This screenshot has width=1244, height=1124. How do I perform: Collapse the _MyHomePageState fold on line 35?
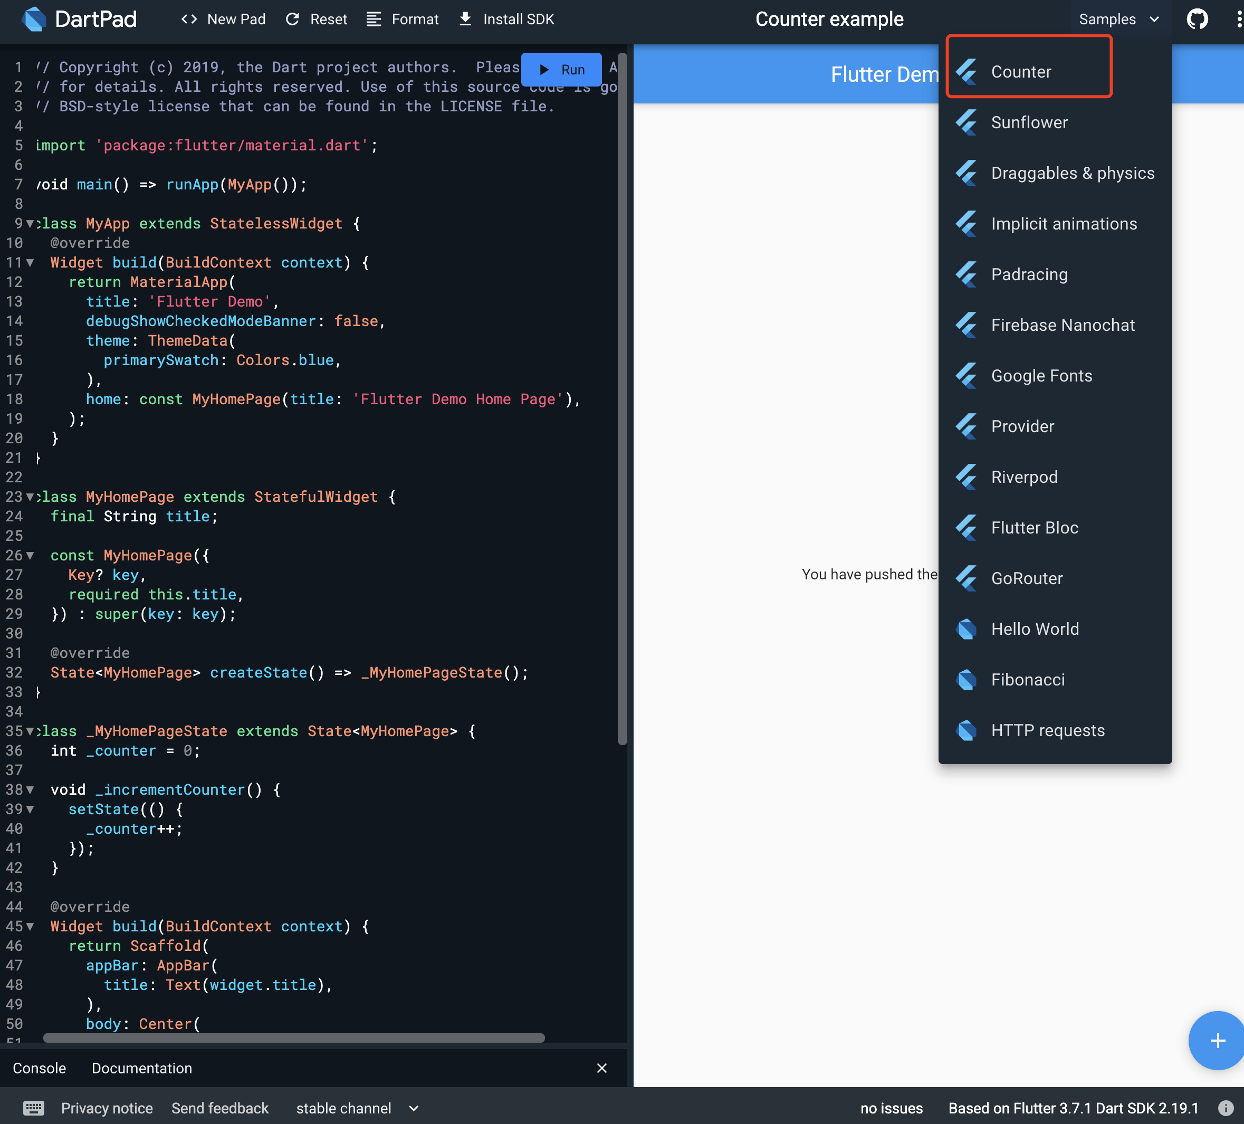pyautogui.click(x=30, y=731)
